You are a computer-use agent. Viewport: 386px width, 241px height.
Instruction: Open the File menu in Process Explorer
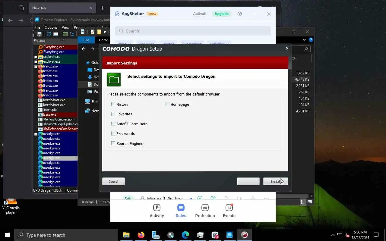(37, 27)
